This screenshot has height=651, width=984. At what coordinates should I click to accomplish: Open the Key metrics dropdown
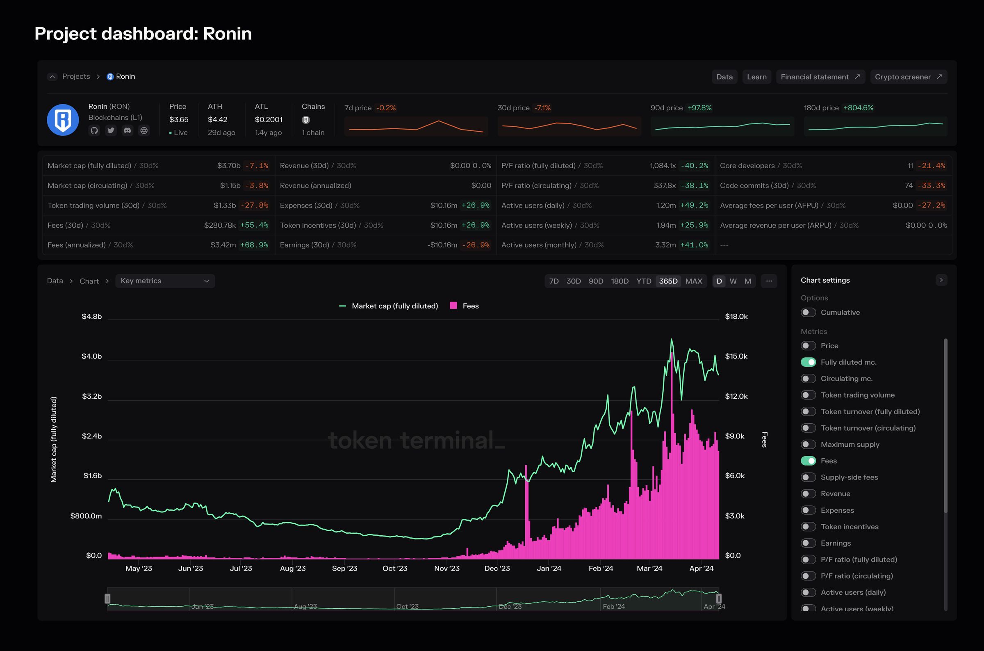click(x=165, y=281)
